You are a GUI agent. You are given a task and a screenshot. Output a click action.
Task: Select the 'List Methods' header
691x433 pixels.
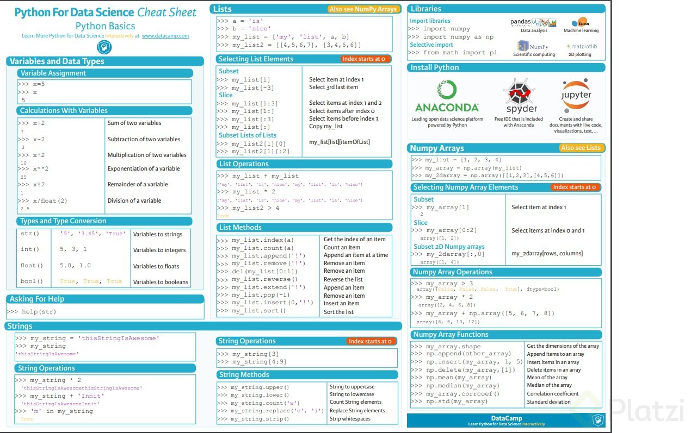click(304, 228)
